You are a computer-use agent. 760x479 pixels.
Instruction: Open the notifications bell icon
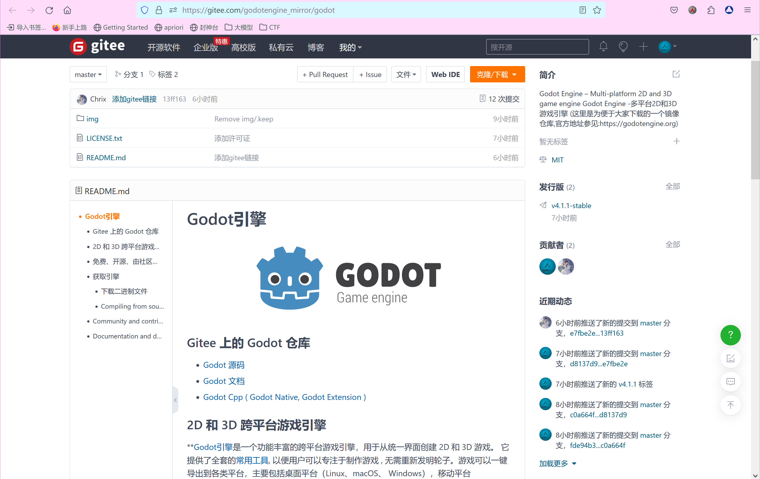(603, 47)
